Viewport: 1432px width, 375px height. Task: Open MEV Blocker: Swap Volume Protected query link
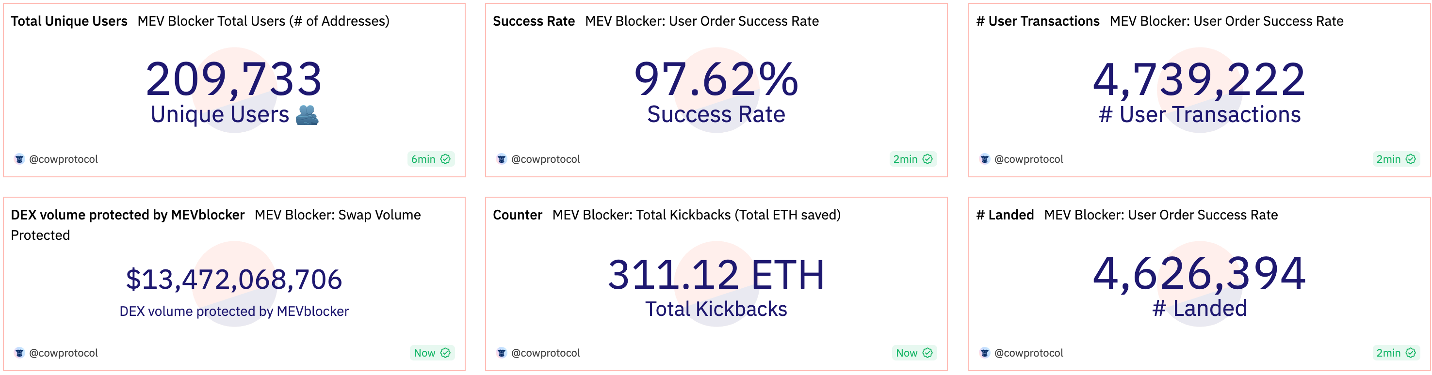pos(338,215)
